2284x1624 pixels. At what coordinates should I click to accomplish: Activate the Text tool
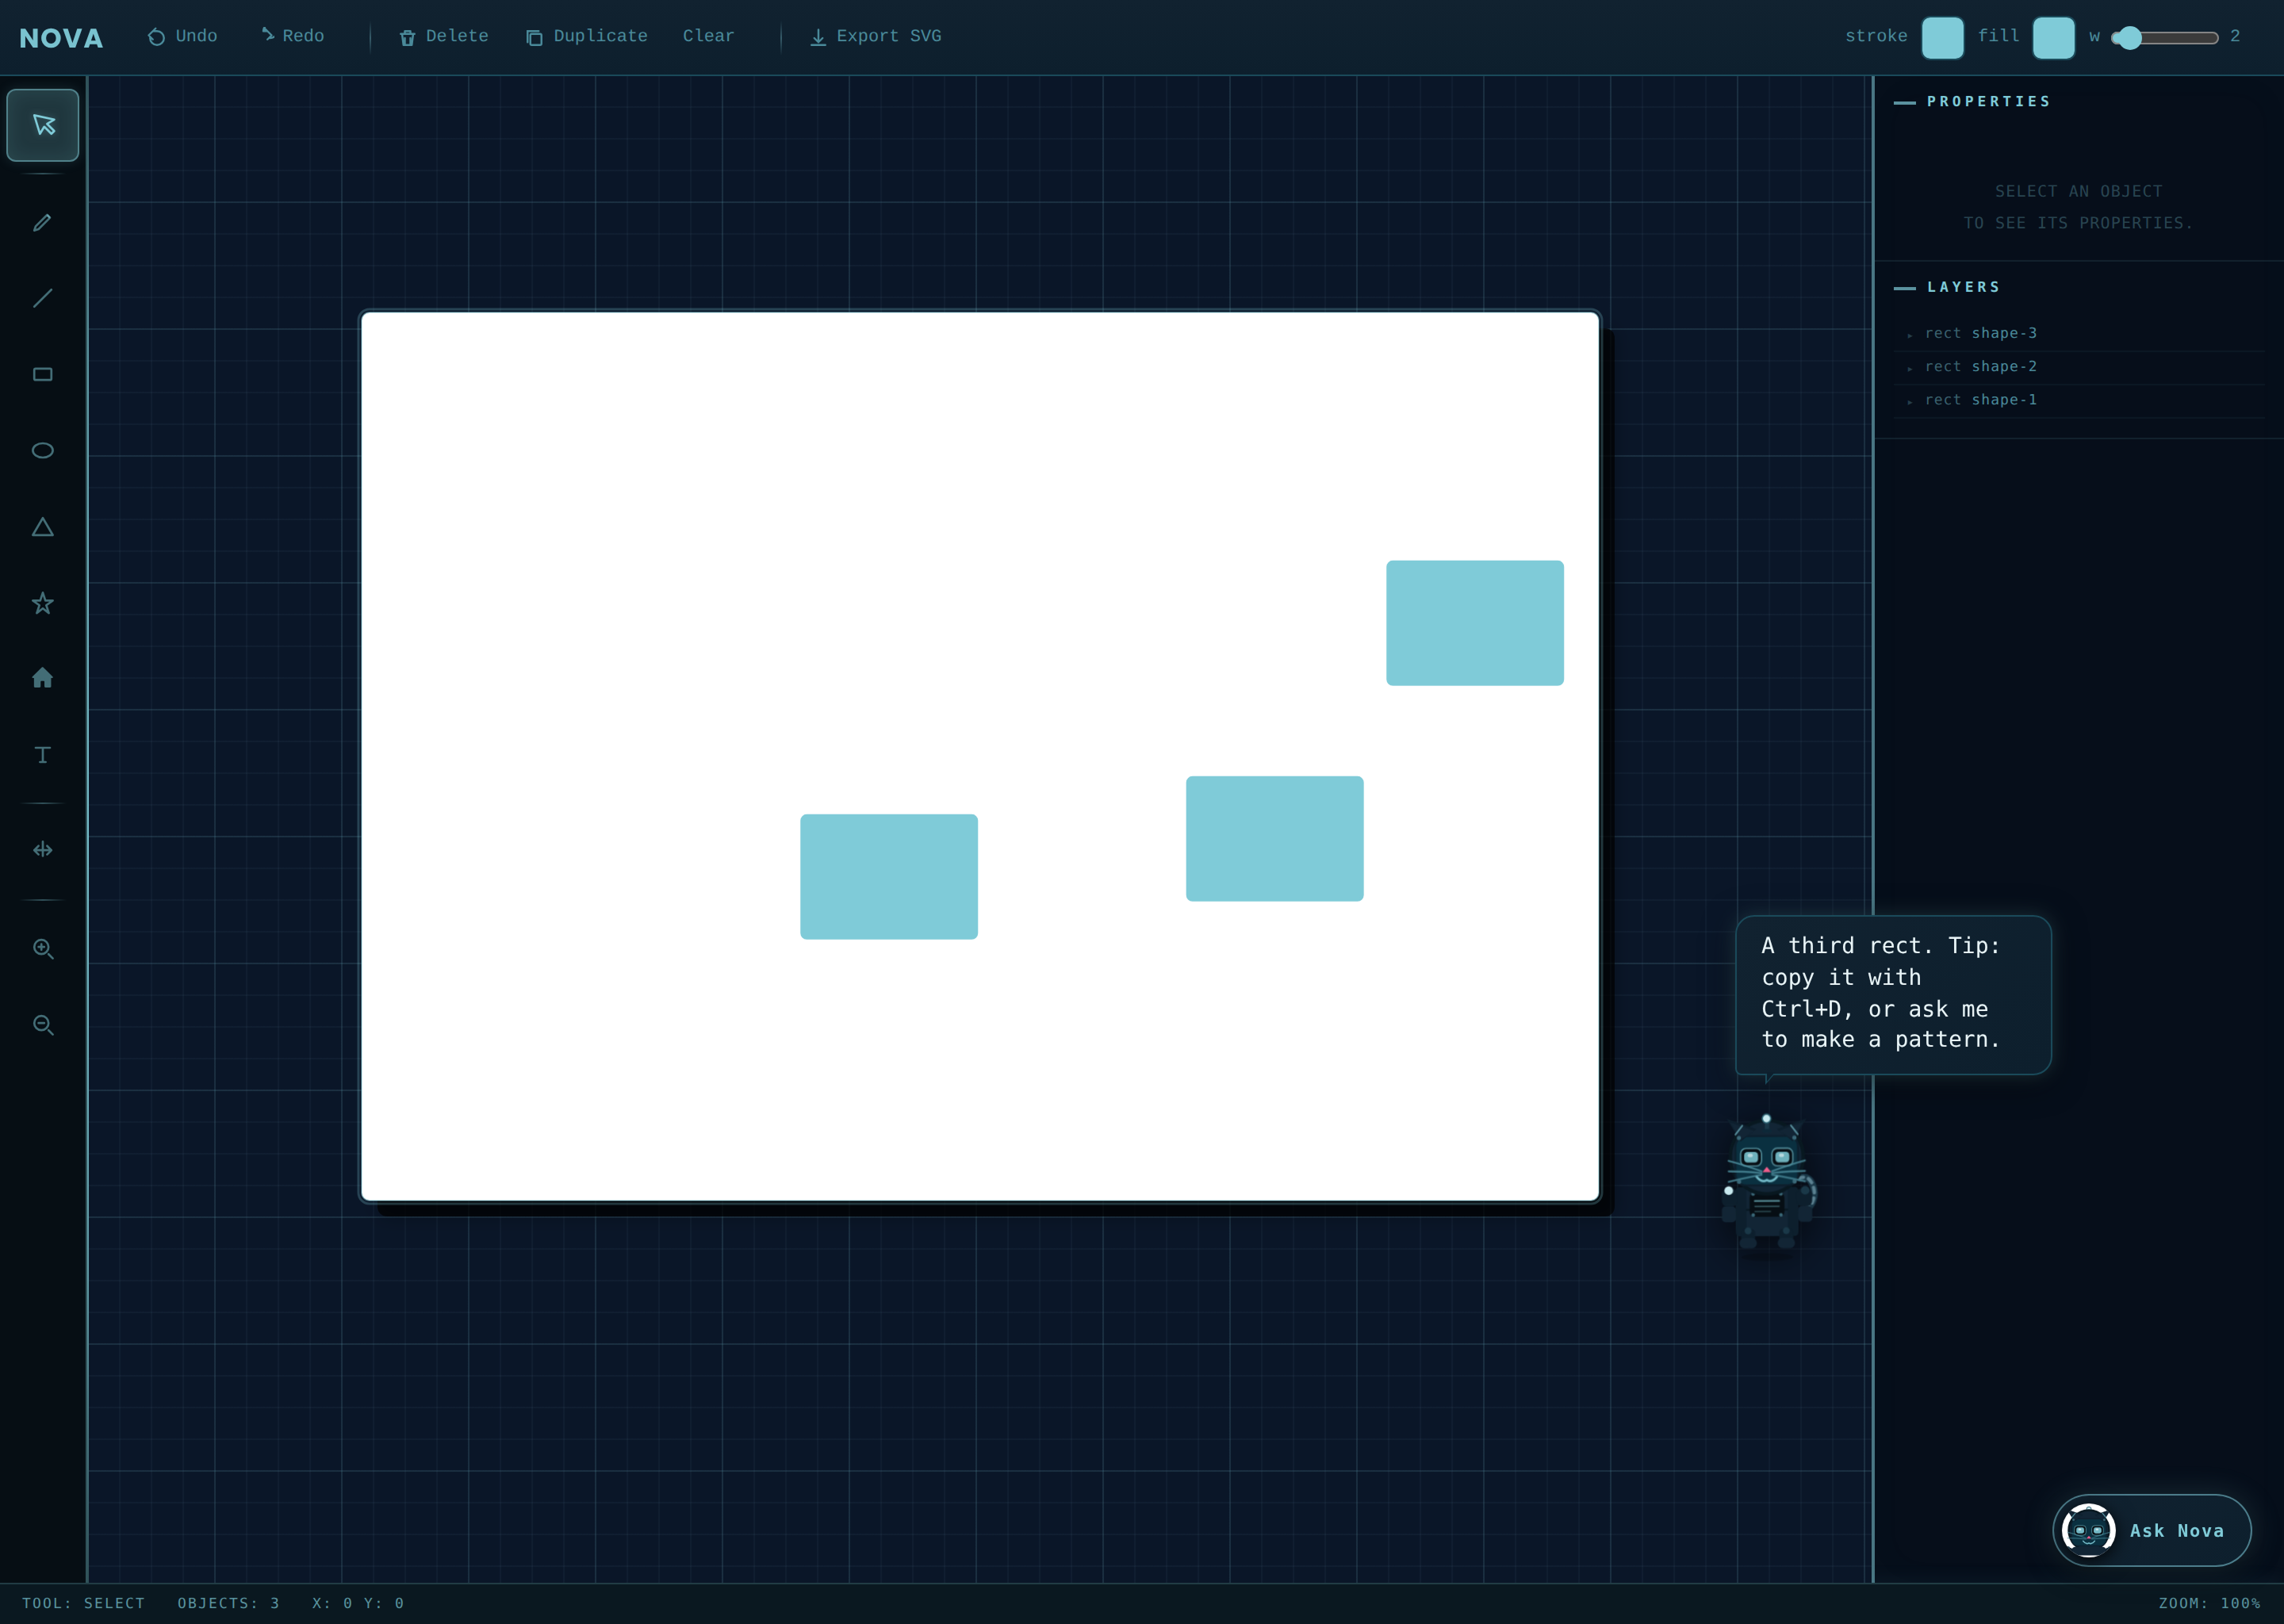pyautogui.click(x=43, y=755)
